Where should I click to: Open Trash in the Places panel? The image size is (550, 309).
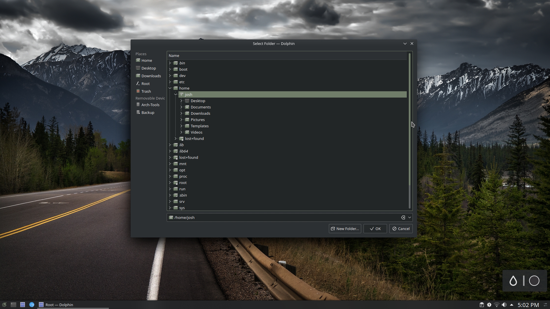click(x=143, y=91)
